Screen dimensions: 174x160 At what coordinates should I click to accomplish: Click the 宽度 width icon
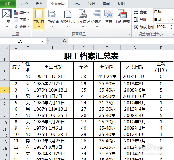136,12
